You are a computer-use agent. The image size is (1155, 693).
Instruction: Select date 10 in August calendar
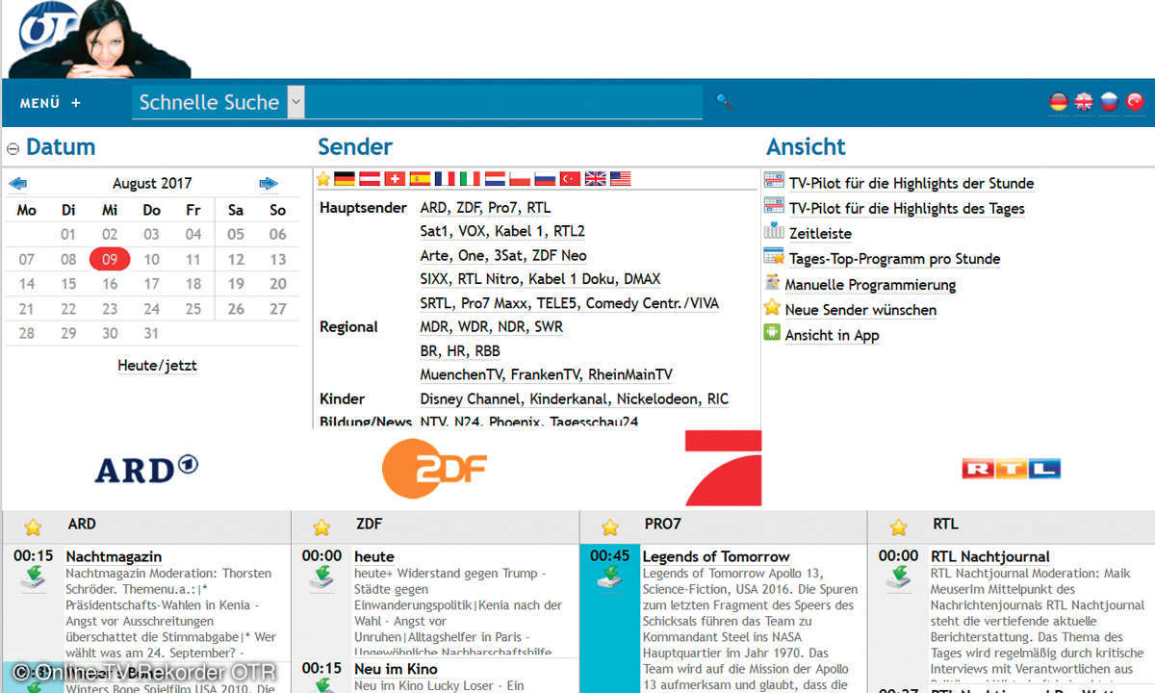point(152,259)
